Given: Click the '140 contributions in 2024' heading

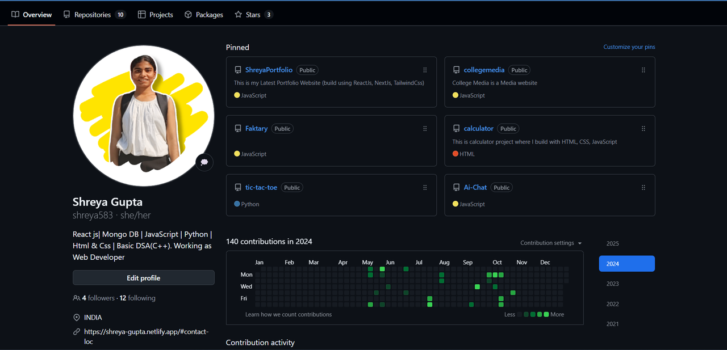Looking at the screenshot, I should (x=269, y=242).
